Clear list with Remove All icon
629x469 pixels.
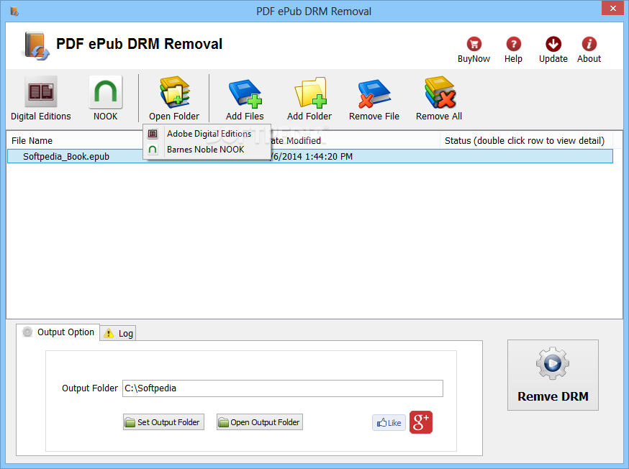click(439, 99)
